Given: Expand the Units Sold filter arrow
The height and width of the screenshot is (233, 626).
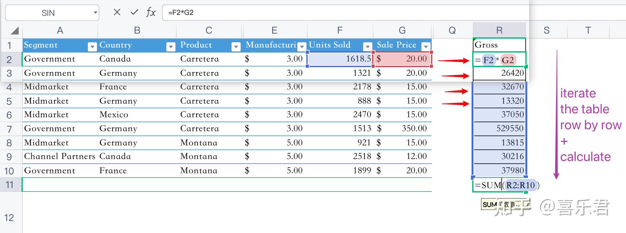Looking at the screenshot, I should pos(367,47).
